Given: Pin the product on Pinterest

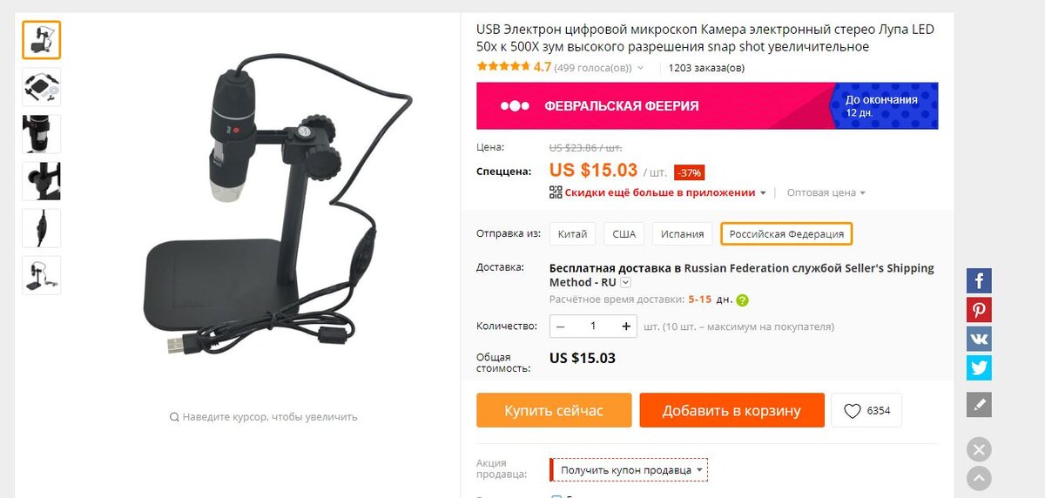Looking at the screenshot, I should click(979, 310).
